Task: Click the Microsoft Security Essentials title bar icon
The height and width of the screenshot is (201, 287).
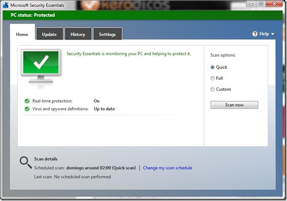Action: pos(5,5)
